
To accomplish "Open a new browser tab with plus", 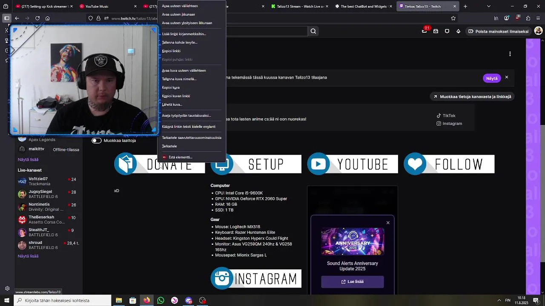I will click(465, 6).
